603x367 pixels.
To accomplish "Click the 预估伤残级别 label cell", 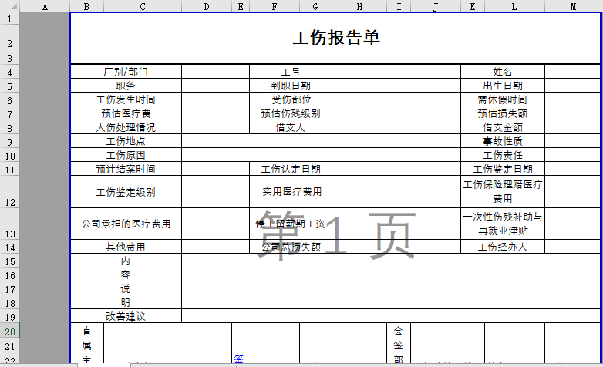I will click(x=290, y=113).
